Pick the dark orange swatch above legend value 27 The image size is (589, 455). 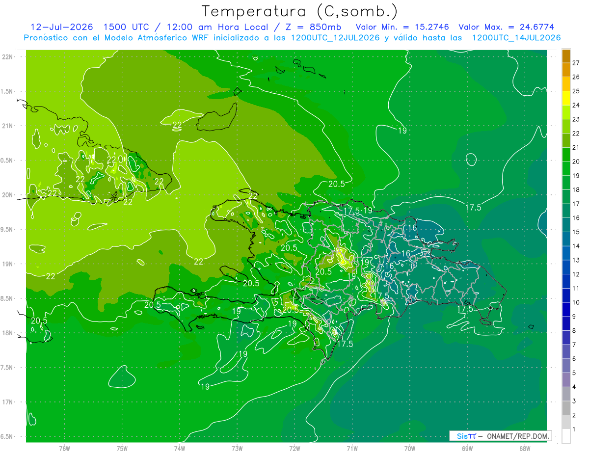tap(566, 56)
